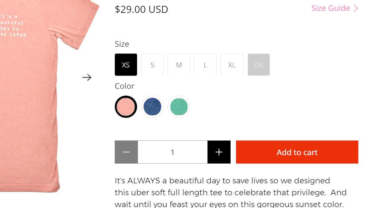370x208 pixels.
Task: Choose the pink sunset color swatch
Action: pyautogui.click(x=126, y=106)
